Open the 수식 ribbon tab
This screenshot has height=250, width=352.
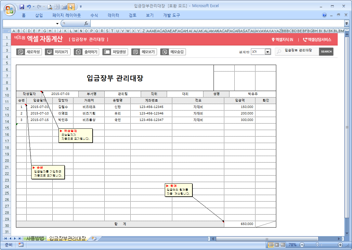coord(94,15)
